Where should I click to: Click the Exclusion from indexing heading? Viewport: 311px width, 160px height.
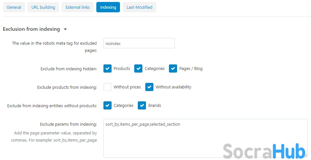(31, 29)
